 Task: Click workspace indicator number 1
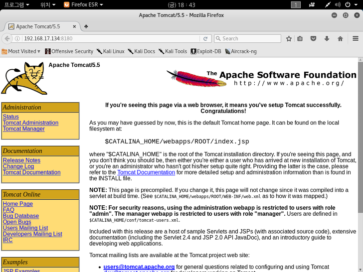click(296, 5)
